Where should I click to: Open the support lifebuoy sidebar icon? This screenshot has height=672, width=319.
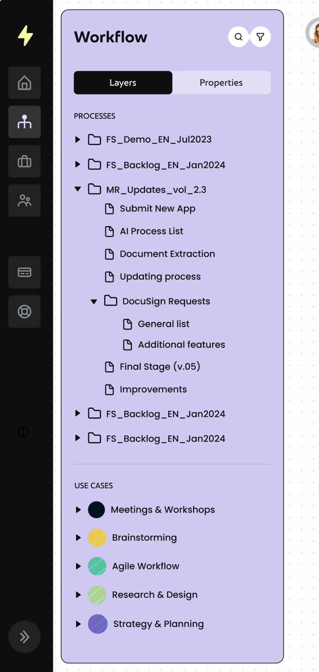pyautogui.click(x=24, y=312)
